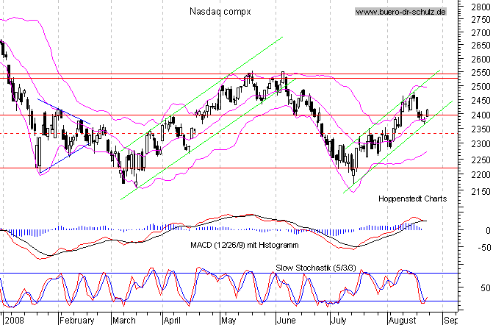Click the 2008 year label on time axis
The height and width of the screenshot is (325, 493).
tap(14, 320)
